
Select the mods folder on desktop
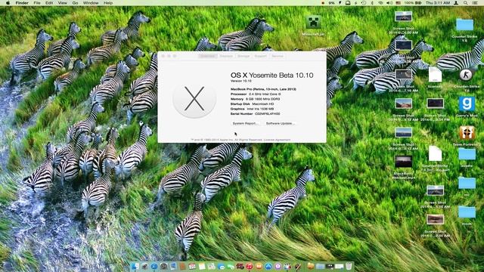(x=467, y=212)
